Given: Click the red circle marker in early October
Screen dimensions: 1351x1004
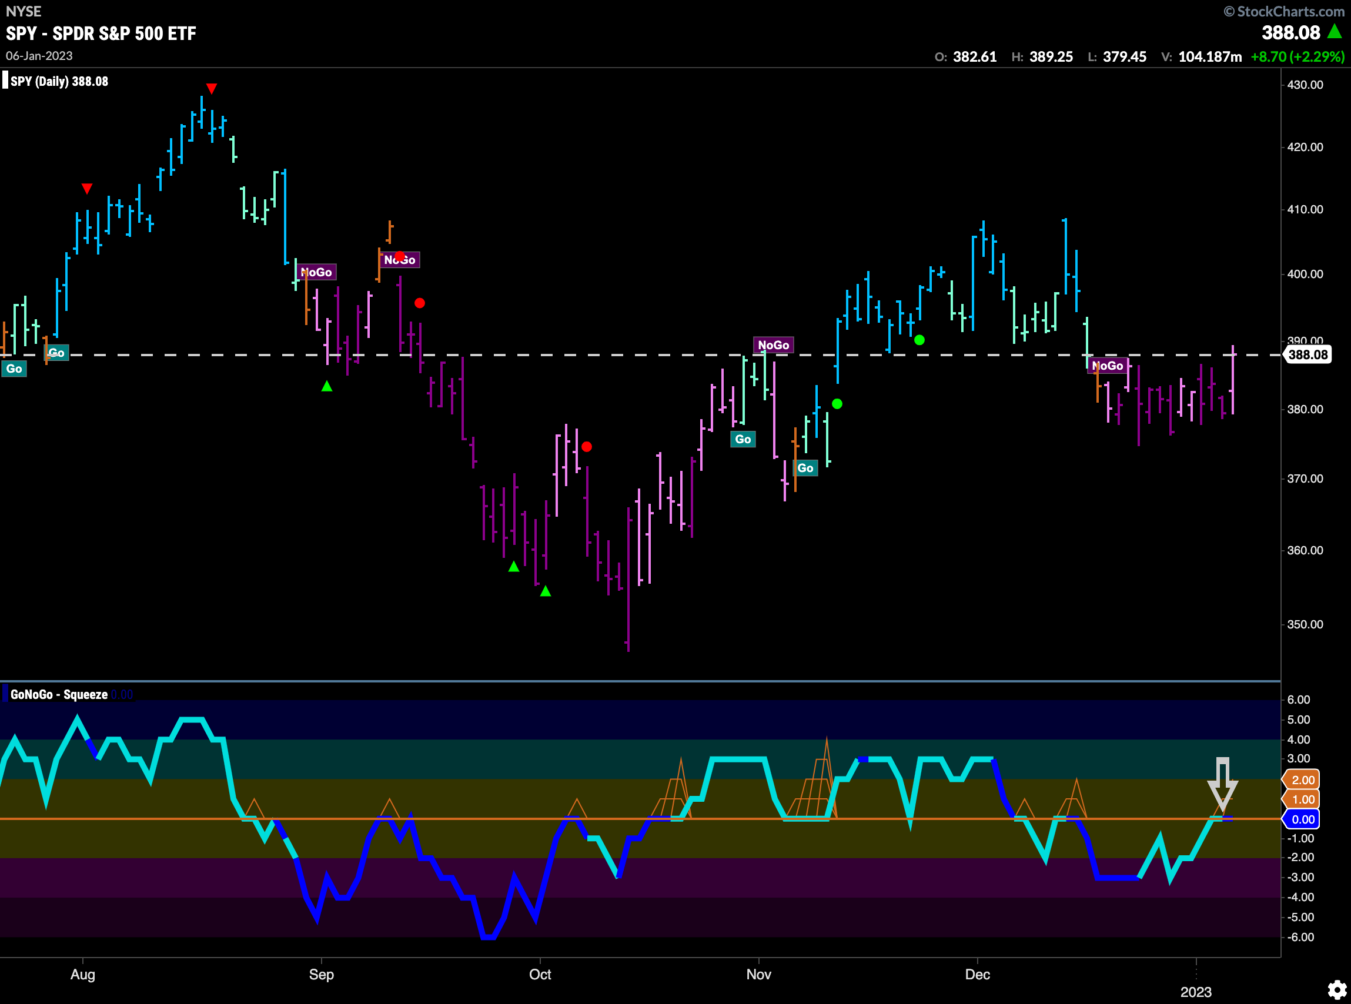Looking at the screenshot, I should (587, 447).
